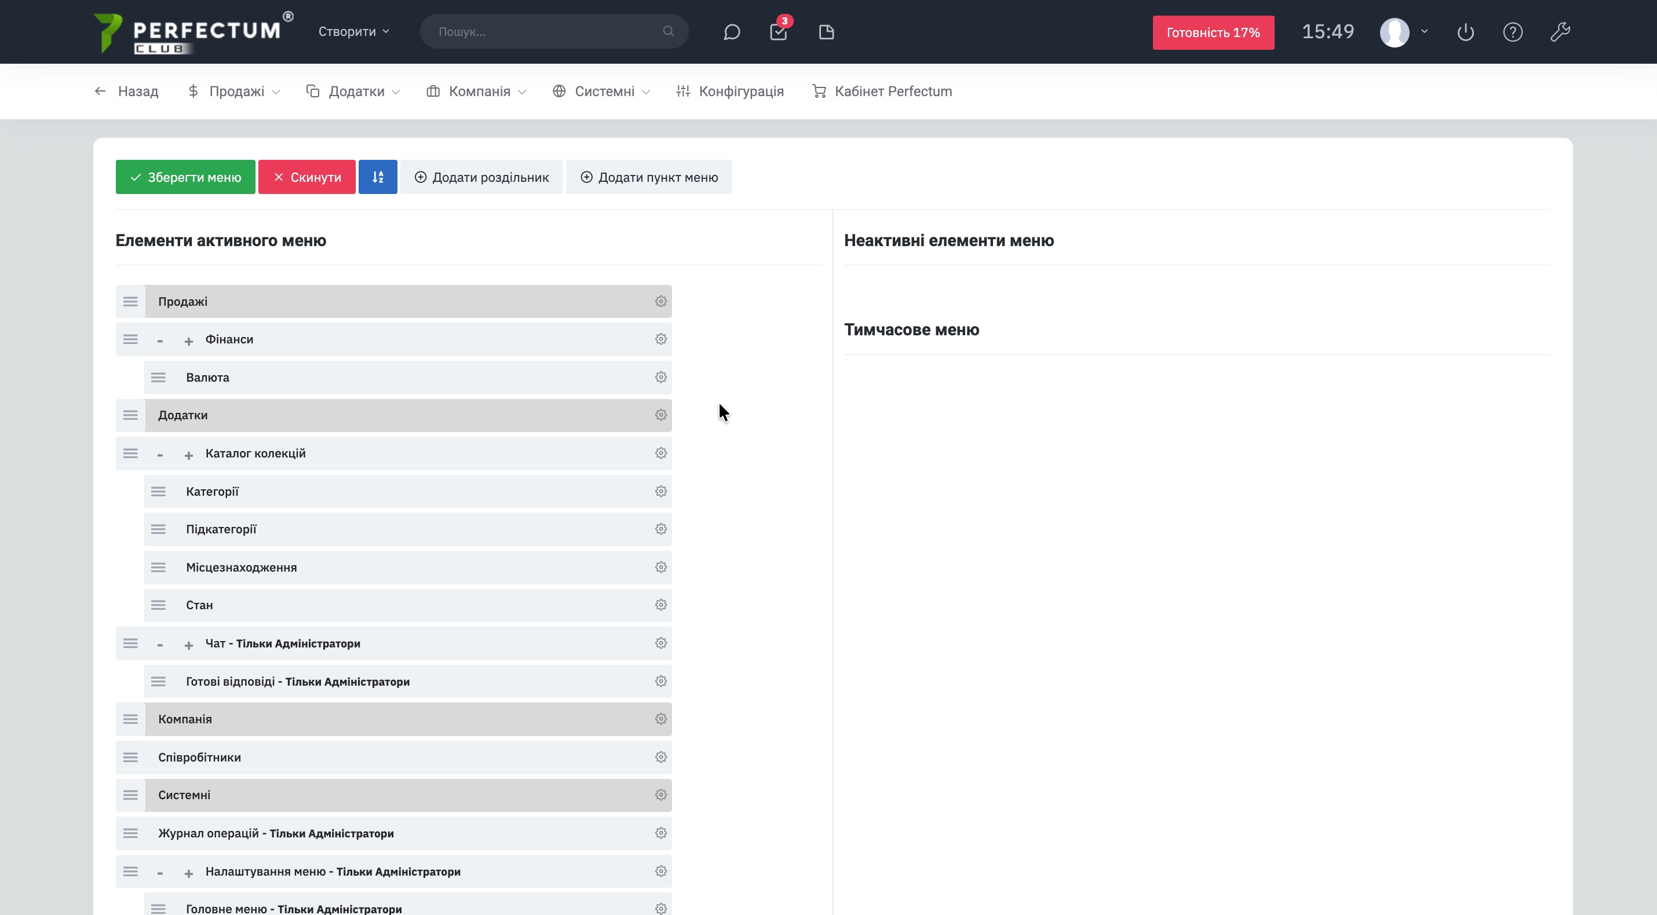
Task: Open the Створити dropdown
Action: [354, 31]
